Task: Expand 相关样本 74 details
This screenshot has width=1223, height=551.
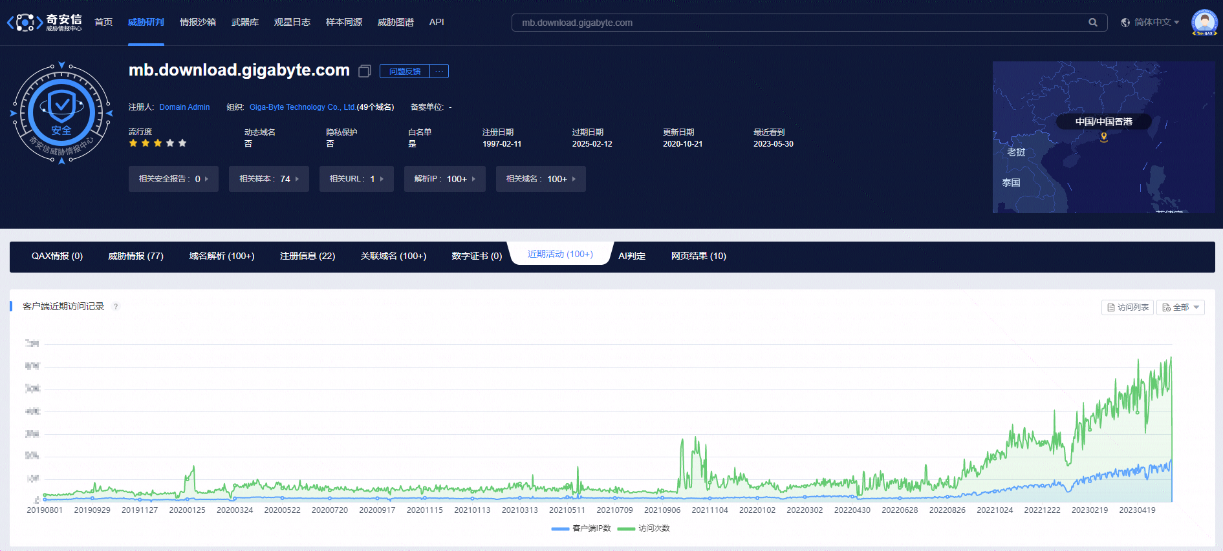Action: click(x=269, y=179)
